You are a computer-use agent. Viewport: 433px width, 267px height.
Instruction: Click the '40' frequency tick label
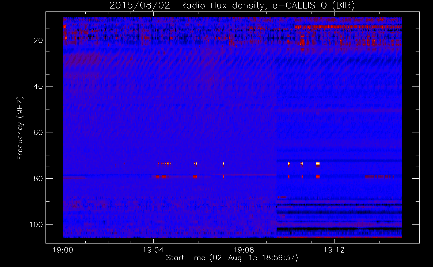pyautogui.click(x=38, y=87)
